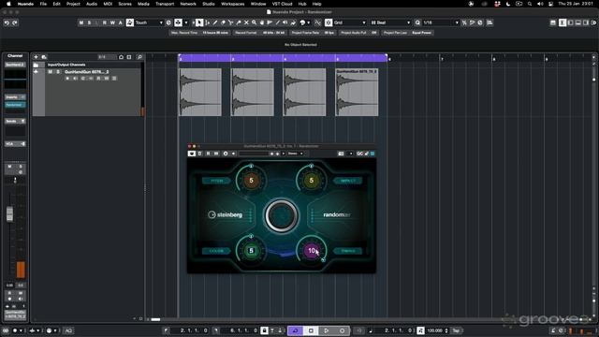
Task: Click the Steinberg logo in Randomizer
Action: coord(226,214)
